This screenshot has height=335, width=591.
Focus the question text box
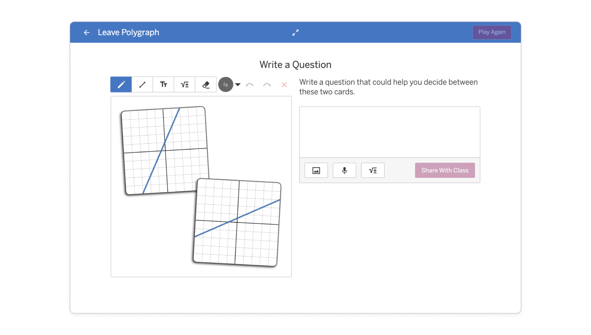click(389, 132)
